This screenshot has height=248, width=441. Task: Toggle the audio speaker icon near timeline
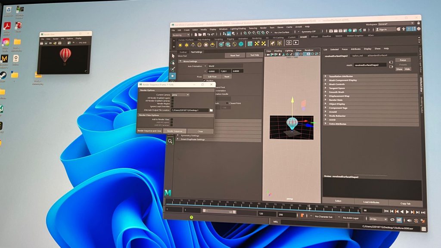click(409, 220)
